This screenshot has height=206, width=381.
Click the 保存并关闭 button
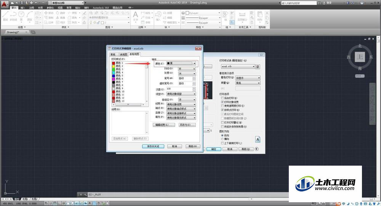pyautogui.click(x=153, y=146)
